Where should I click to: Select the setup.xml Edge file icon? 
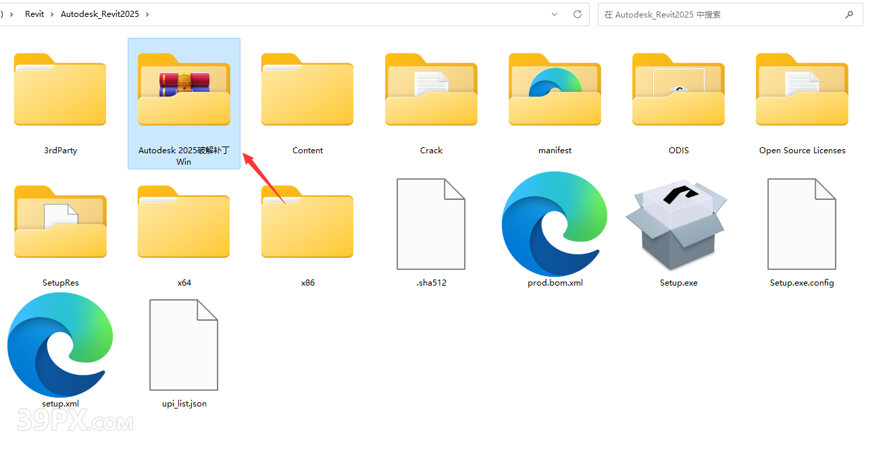coord(60,345)
